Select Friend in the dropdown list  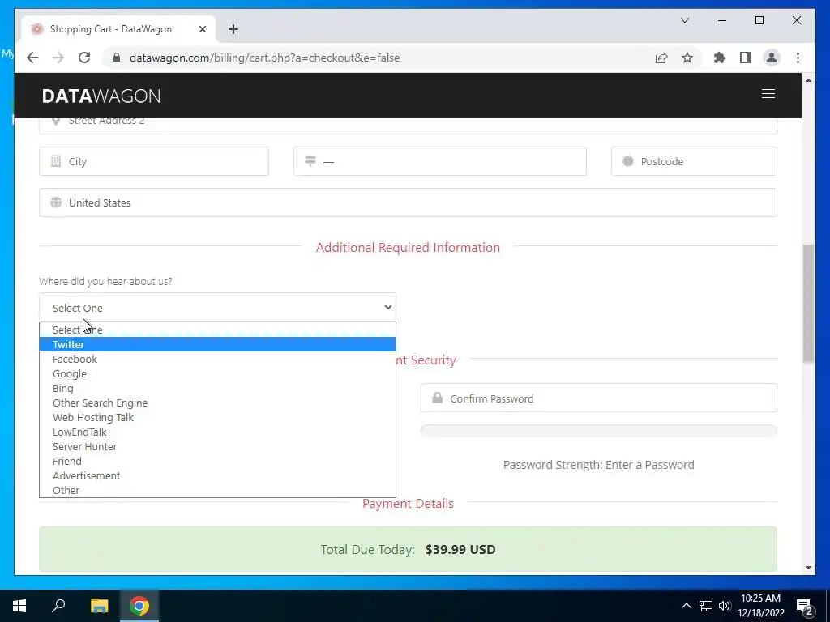click(217, 461)
